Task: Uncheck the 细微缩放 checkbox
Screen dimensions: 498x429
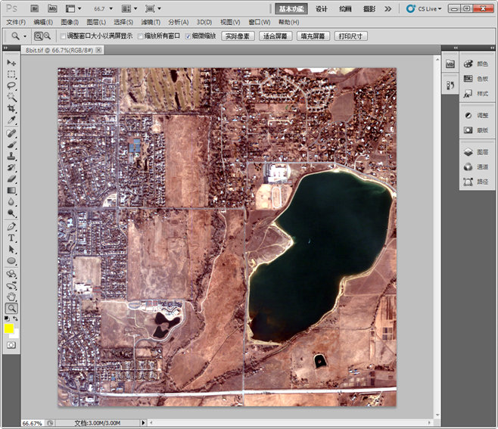Action: pos(188,36)
